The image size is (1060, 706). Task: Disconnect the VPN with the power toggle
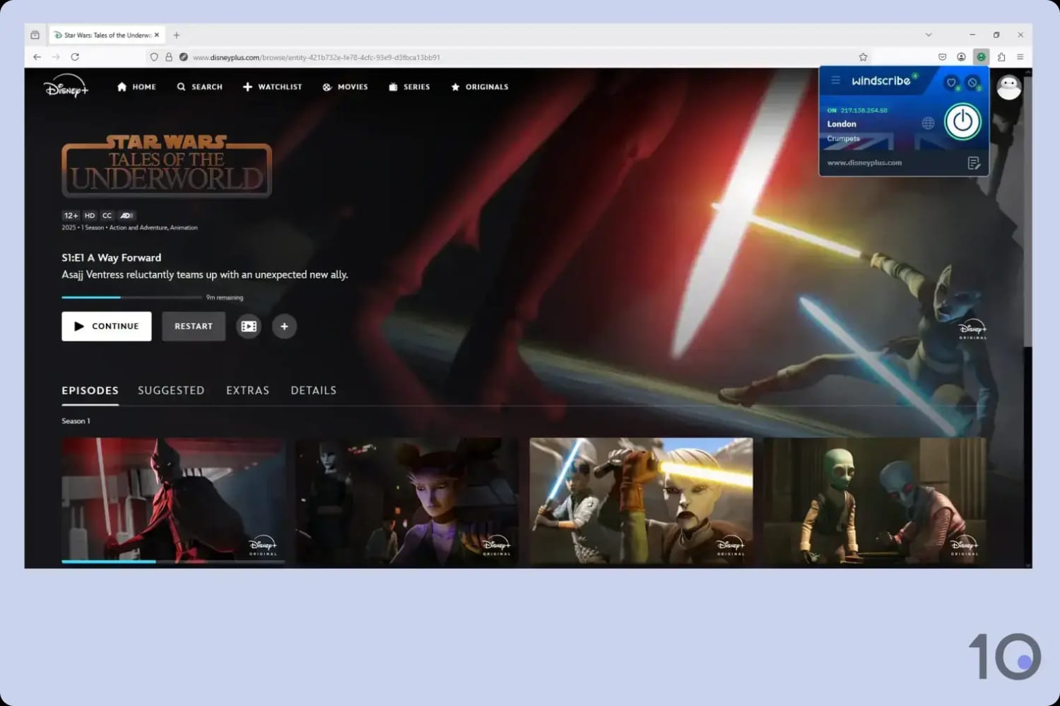click(962, 122)
